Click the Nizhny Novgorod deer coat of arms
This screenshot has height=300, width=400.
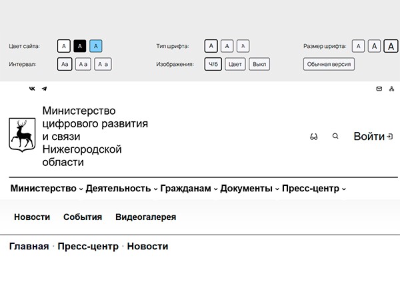pos(22,135)
